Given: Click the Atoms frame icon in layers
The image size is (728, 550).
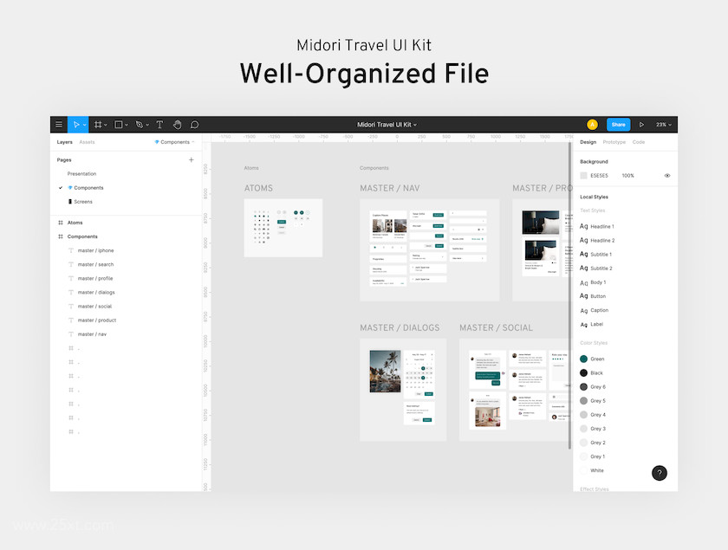Looking at the screenshot, I should coord(61,223).
